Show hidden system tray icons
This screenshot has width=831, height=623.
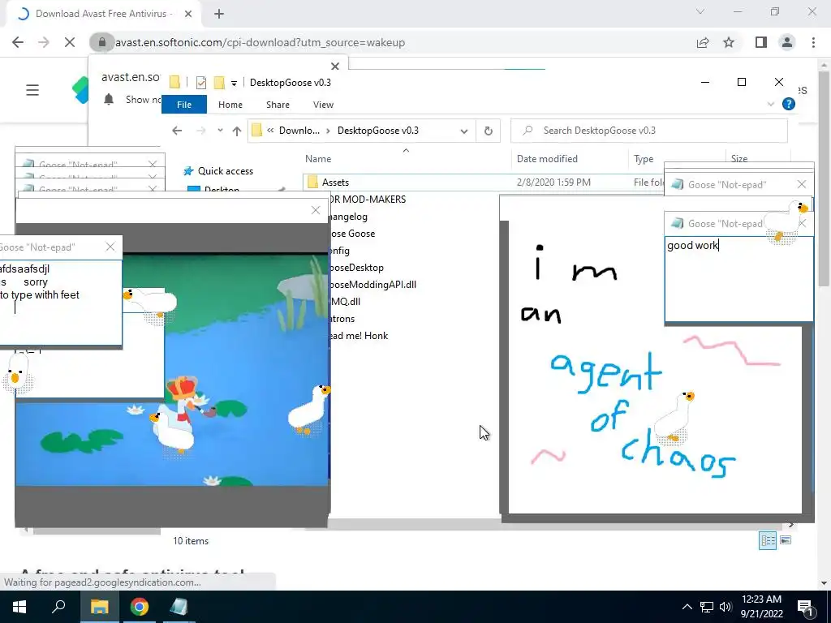pos(687,607)
